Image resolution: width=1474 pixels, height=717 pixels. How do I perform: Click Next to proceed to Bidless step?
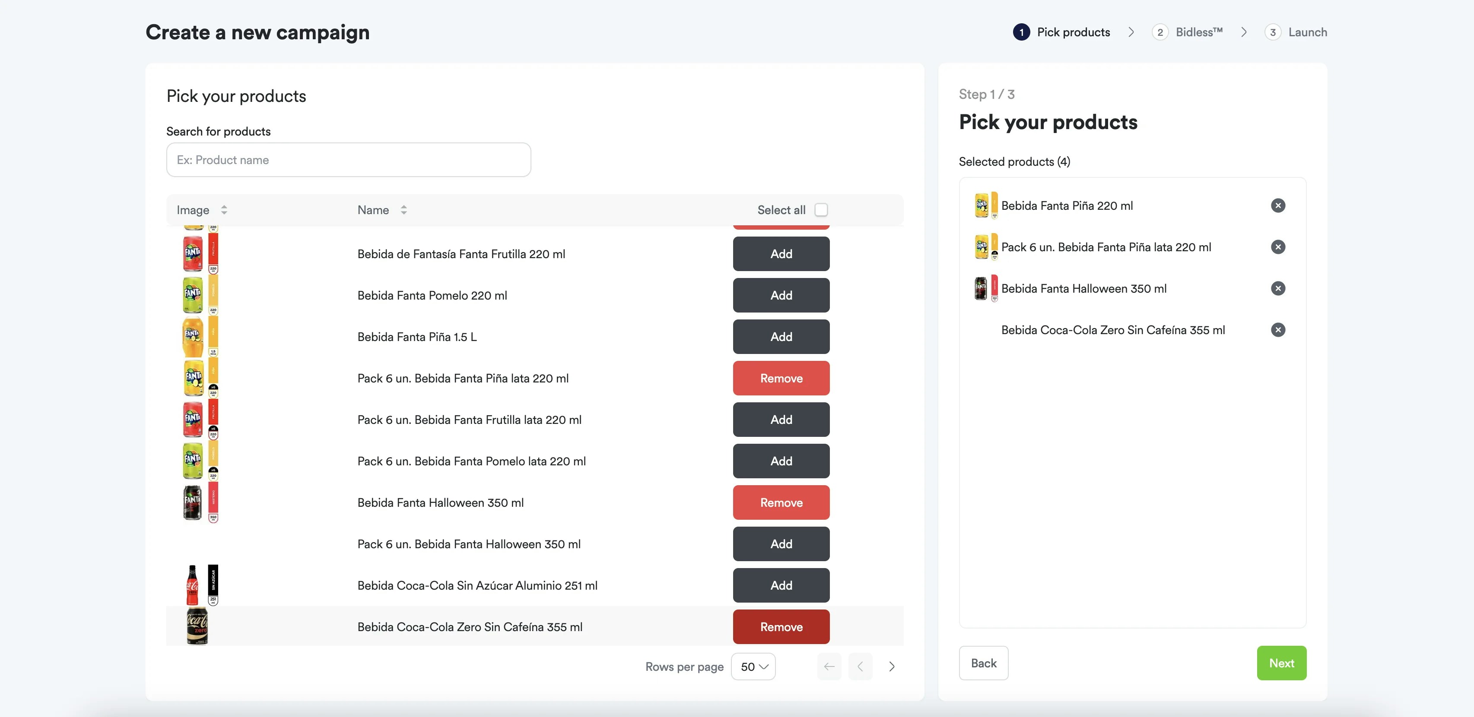pyautogui.click(x=1282, y=663)
